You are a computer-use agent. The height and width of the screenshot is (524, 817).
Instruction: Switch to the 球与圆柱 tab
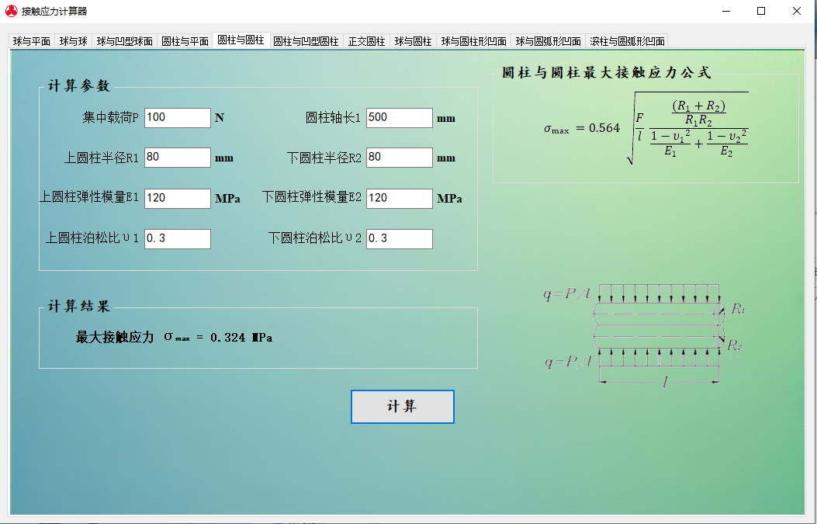tap(413, 42)
